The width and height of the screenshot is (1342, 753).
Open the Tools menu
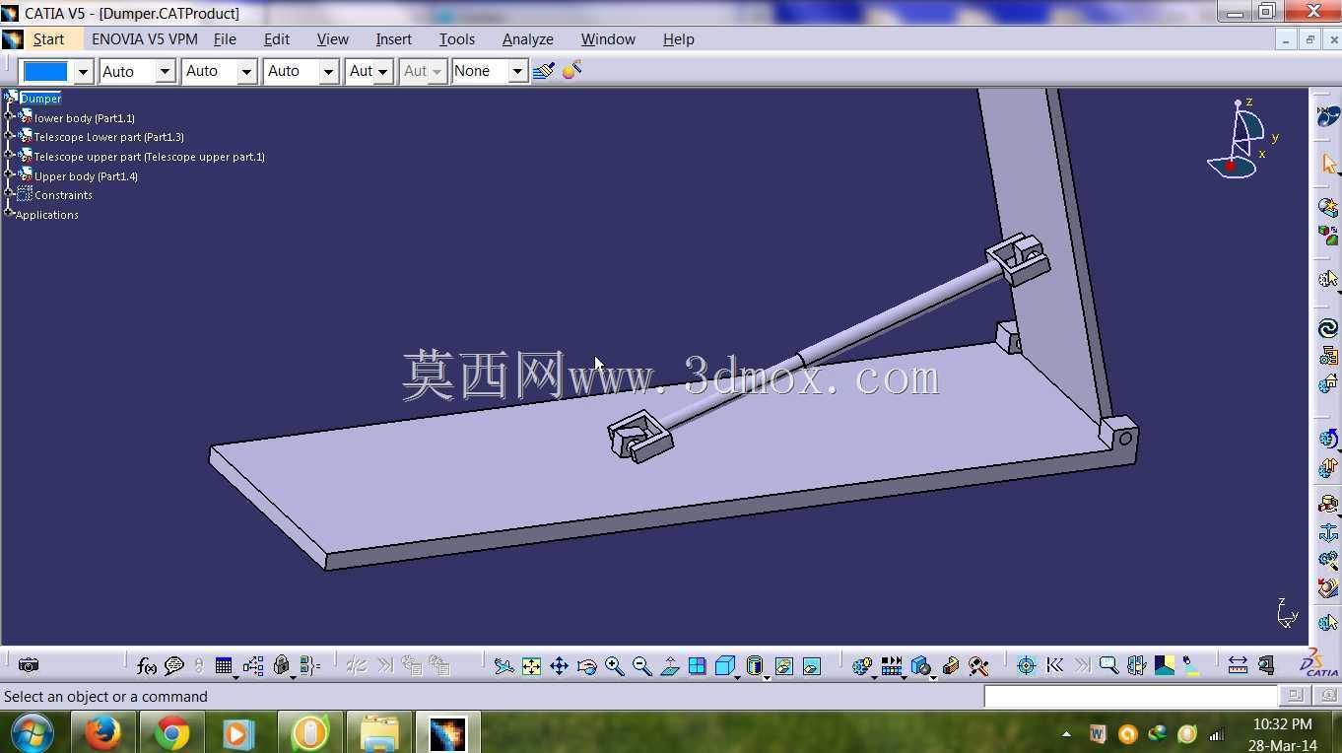tap(456, 39)
